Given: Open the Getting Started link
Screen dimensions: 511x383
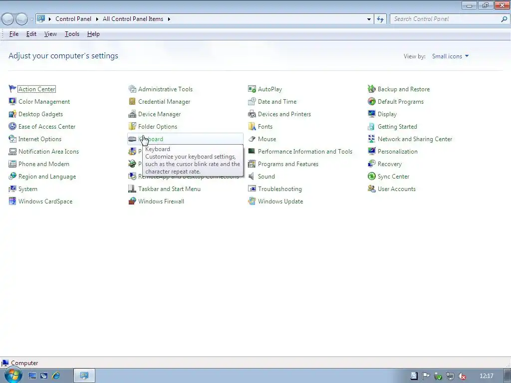Looking at the screenshot, I should 397,126.
